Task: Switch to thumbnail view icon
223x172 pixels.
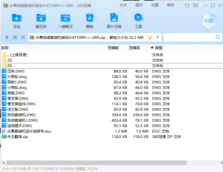Action: [15, 37]
